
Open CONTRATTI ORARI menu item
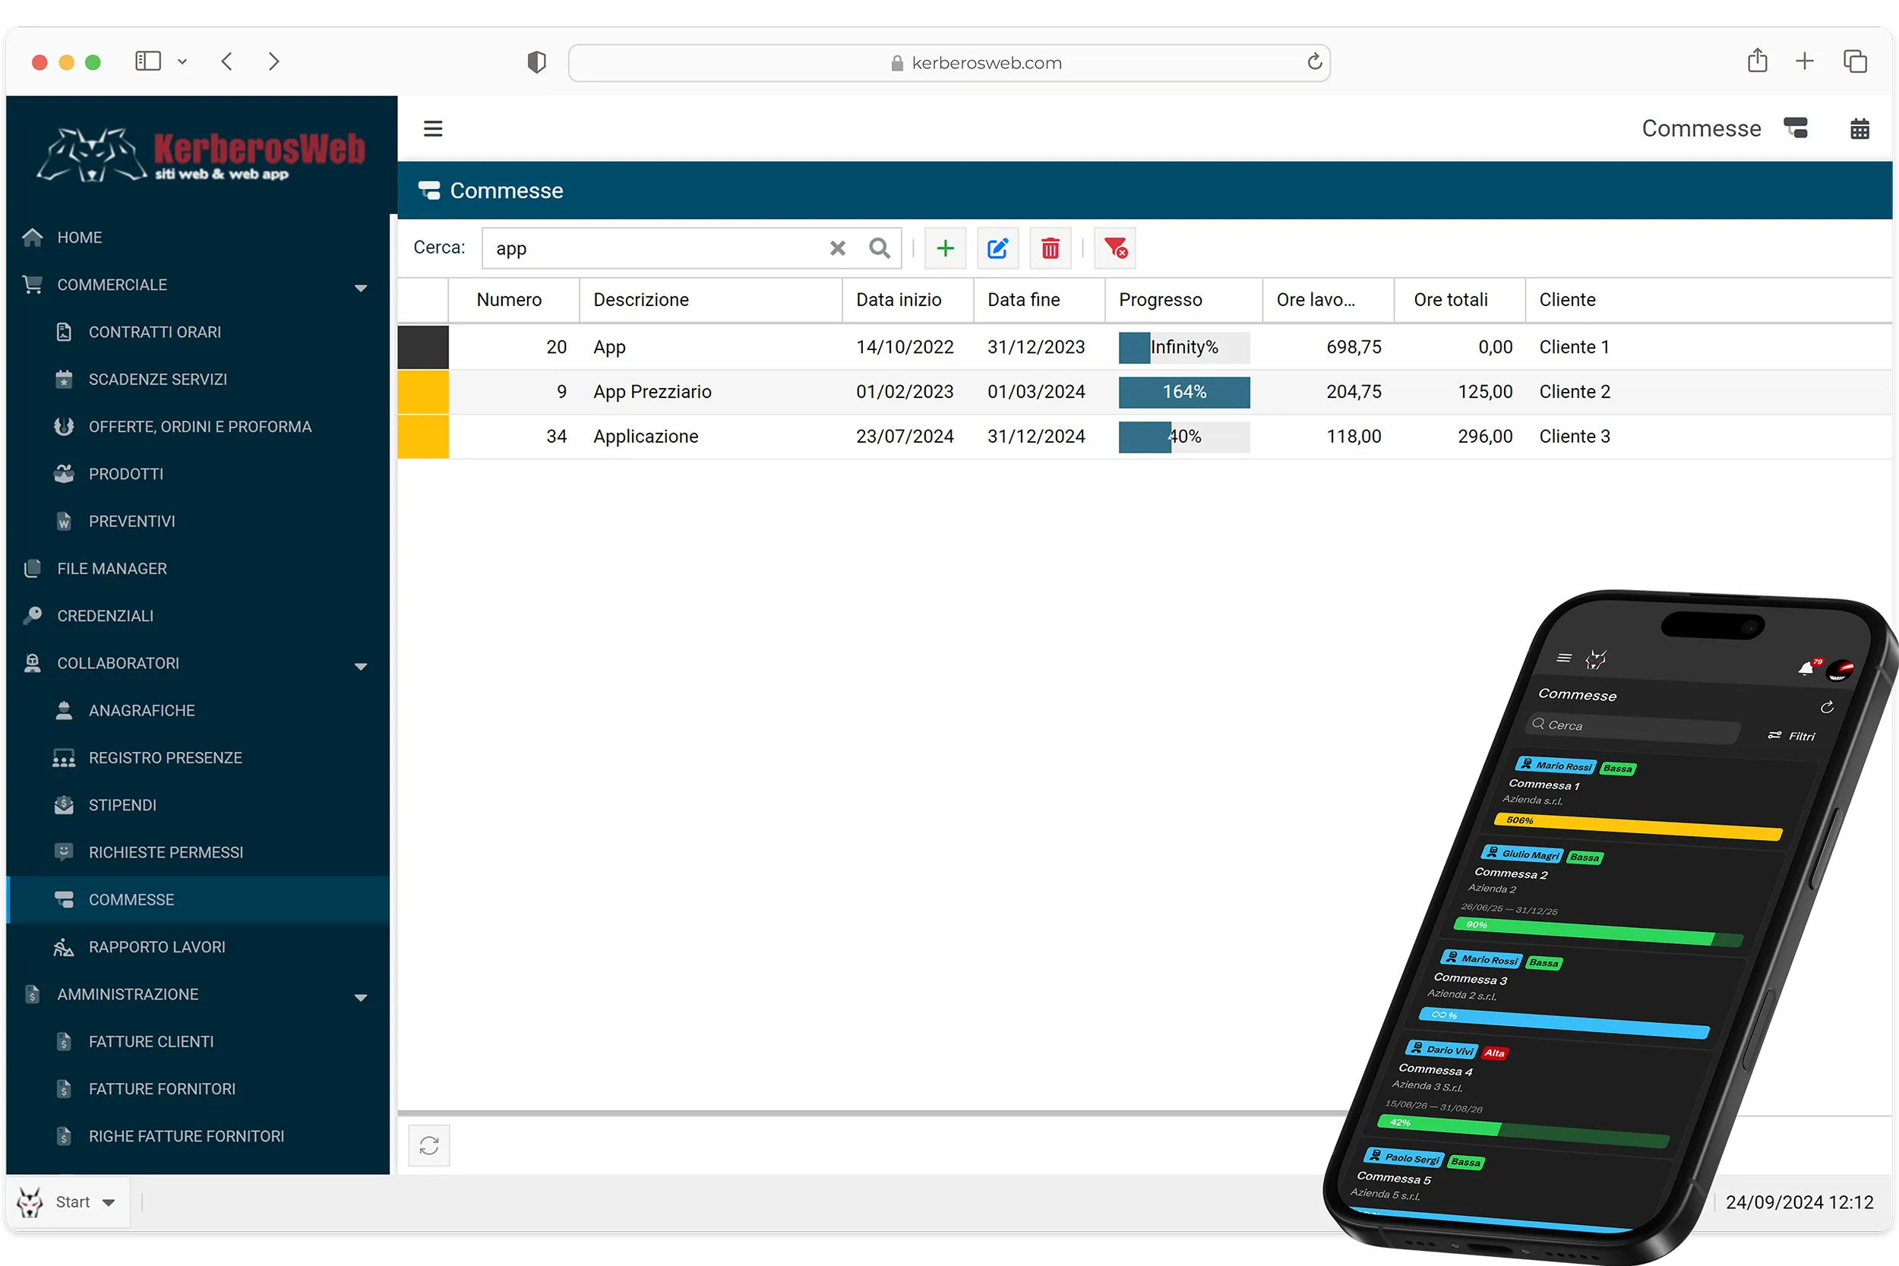[197, 332]
